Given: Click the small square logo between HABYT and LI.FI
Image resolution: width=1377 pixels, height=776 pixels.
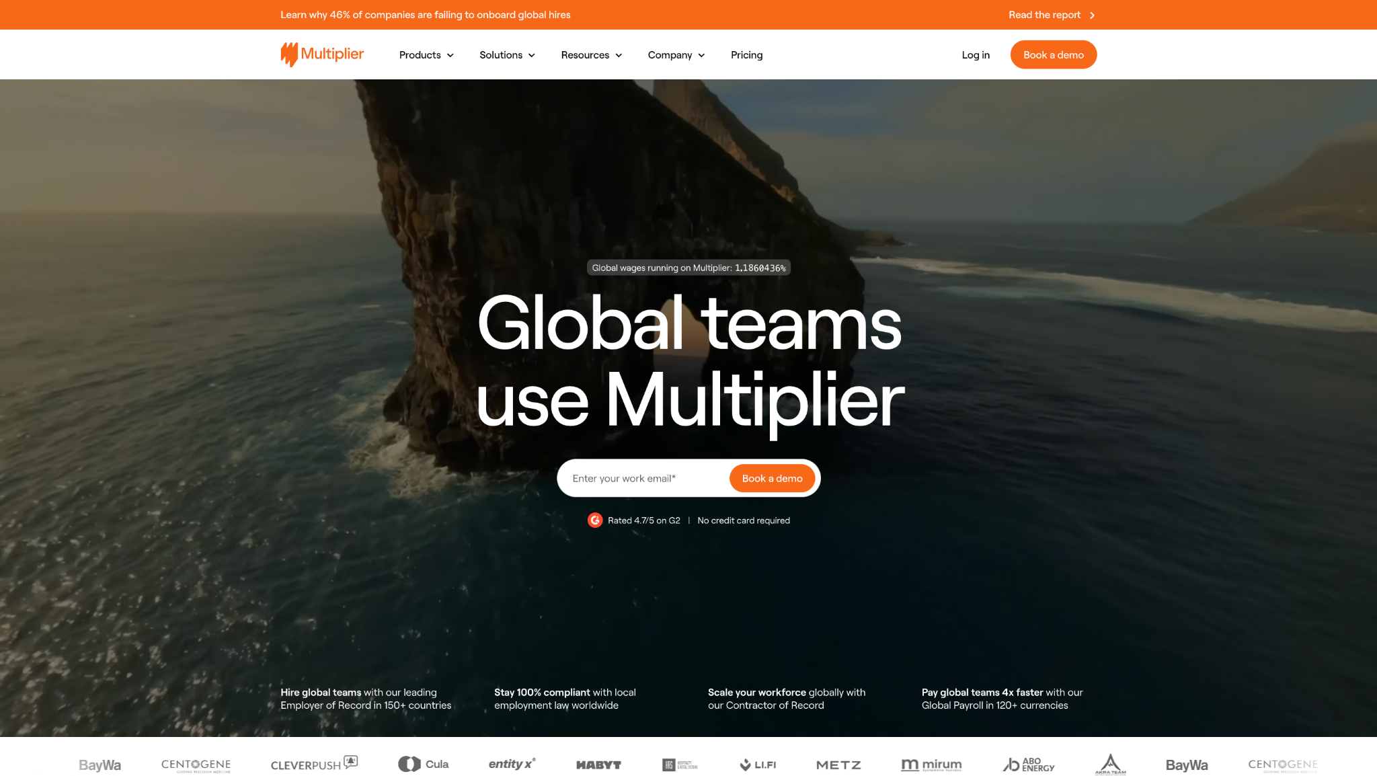Looking at the screenshot, I should (680, 765).
